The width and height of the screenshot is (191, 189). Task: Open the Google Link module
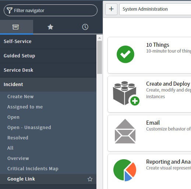[x=21, y=179]
